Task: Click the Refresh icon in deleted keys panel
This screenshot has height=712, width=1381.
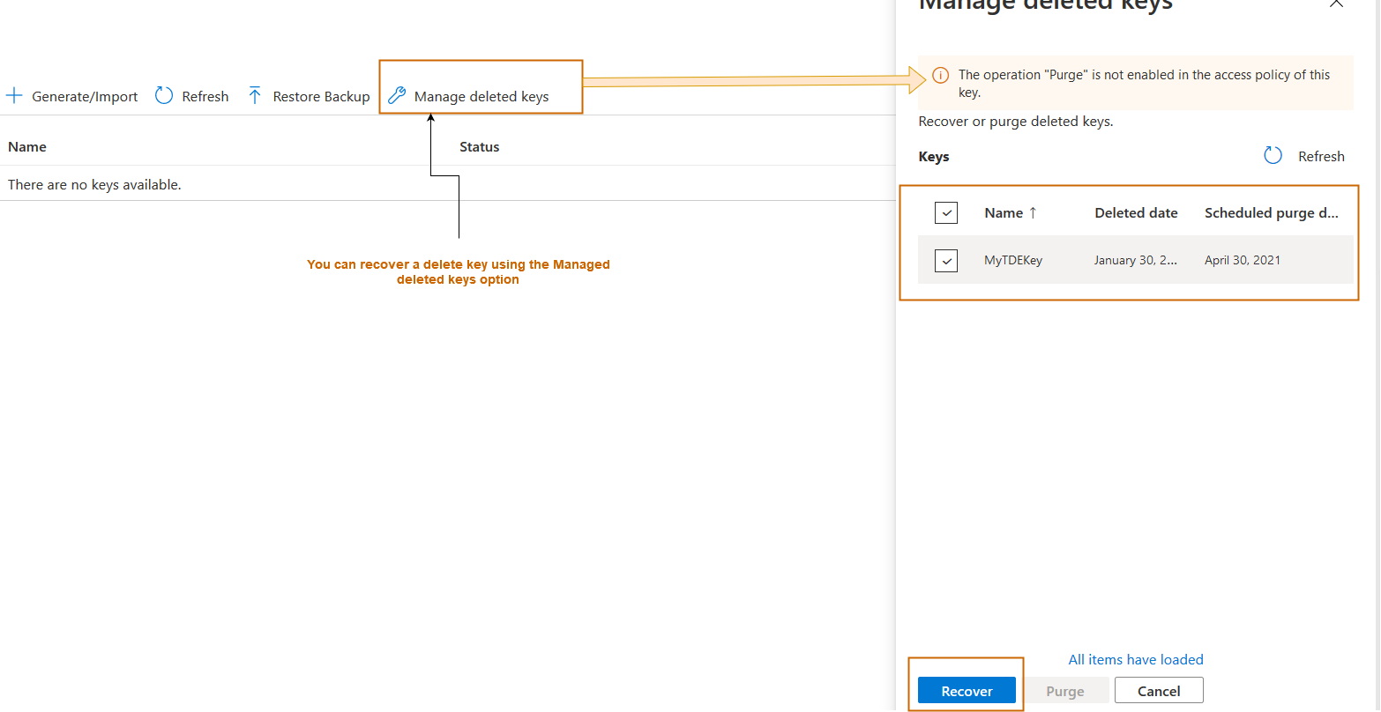Action: point(1273,156)
